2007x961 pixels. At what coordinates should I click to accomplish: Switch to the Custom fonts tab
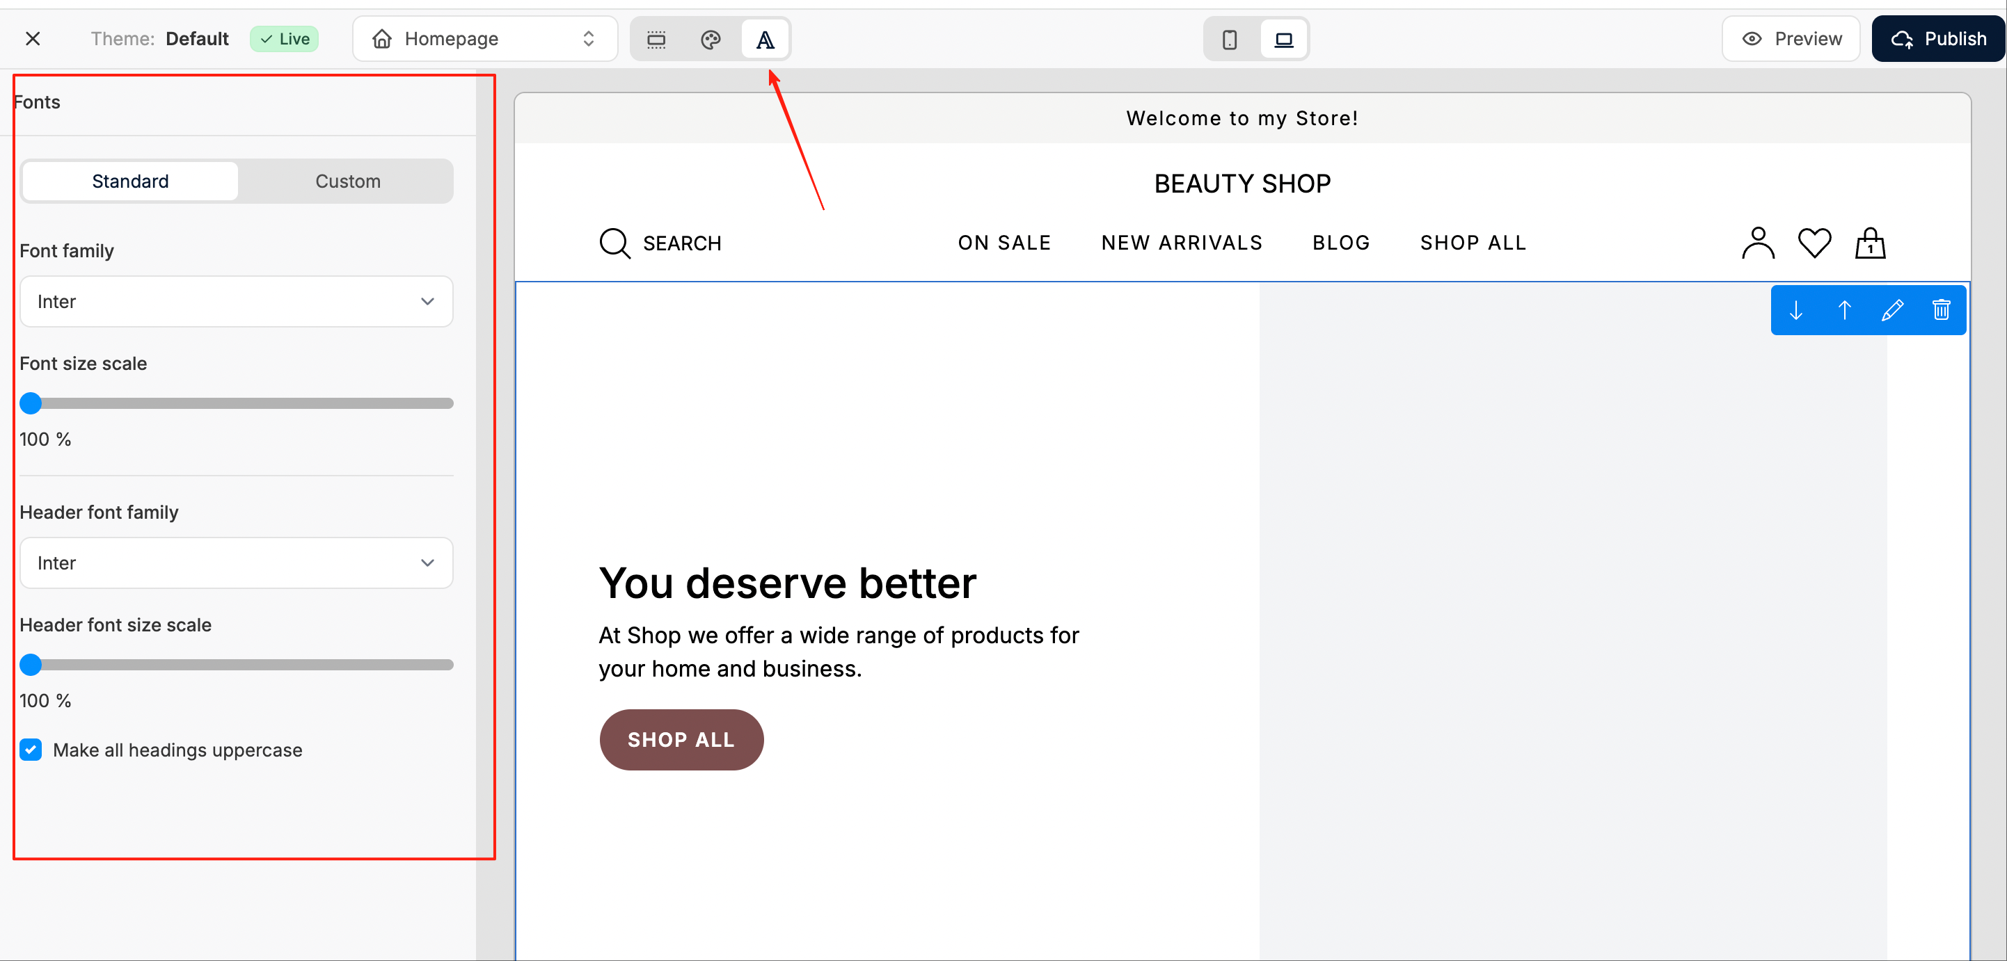347,181
